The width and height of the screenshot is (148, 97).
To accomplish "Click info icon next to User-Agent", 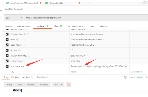I will point(24,45).
